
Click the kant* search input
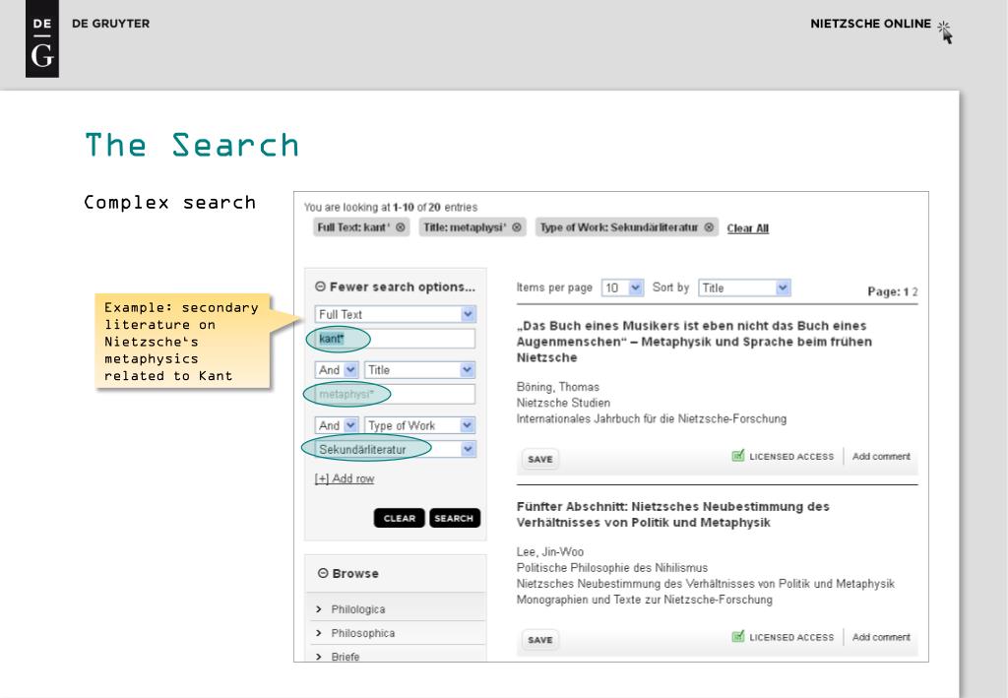click(395, 339)
